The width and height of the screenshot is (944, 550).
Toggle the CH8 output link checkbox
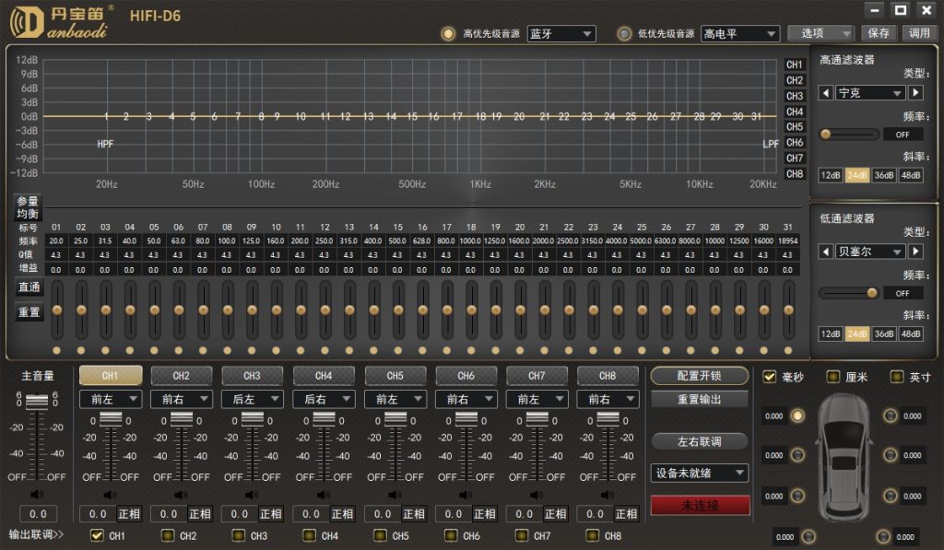(x=593, y=535)
